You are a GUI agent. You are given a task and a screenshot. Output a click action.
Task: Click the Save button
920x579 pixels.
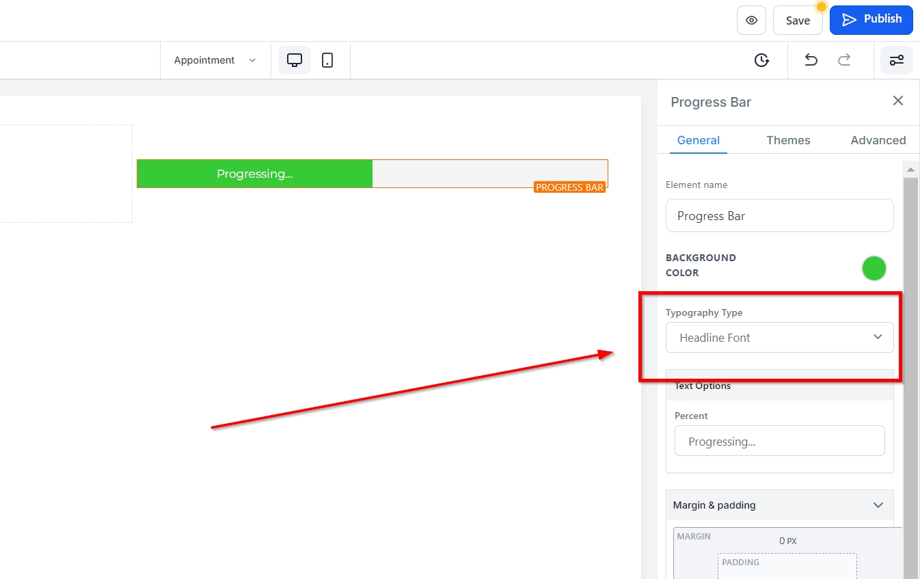[x=797, y=21]
